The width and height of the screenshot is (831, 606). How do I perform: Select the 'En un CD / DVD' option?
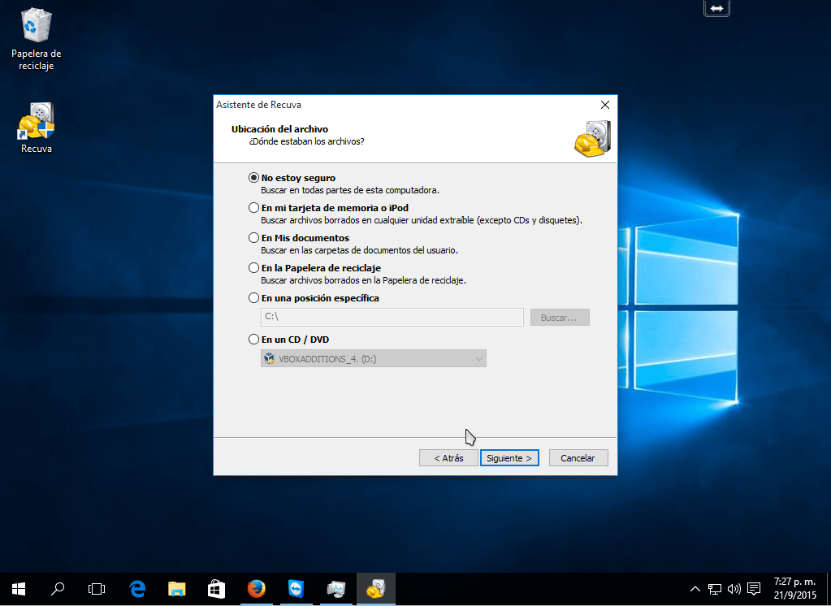[x=254, y=340]
